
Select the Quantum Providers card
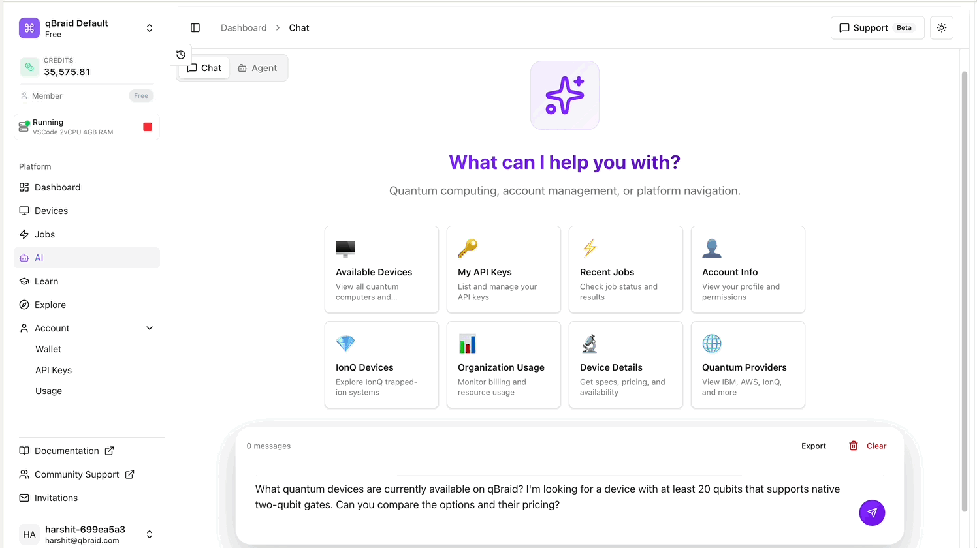tap(748, 365)
